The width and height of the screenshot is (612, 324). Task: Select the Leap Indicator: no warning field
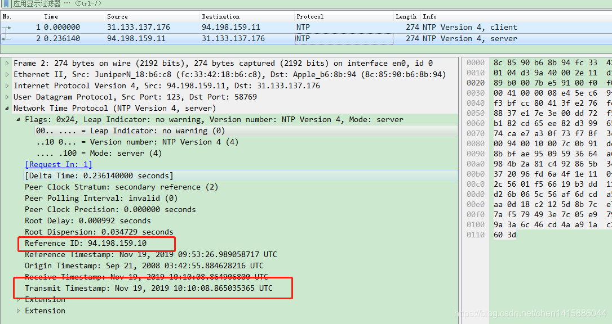(x=130, y=131)
